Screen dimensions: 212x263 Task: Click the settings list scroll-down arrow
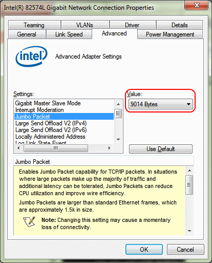118,140
